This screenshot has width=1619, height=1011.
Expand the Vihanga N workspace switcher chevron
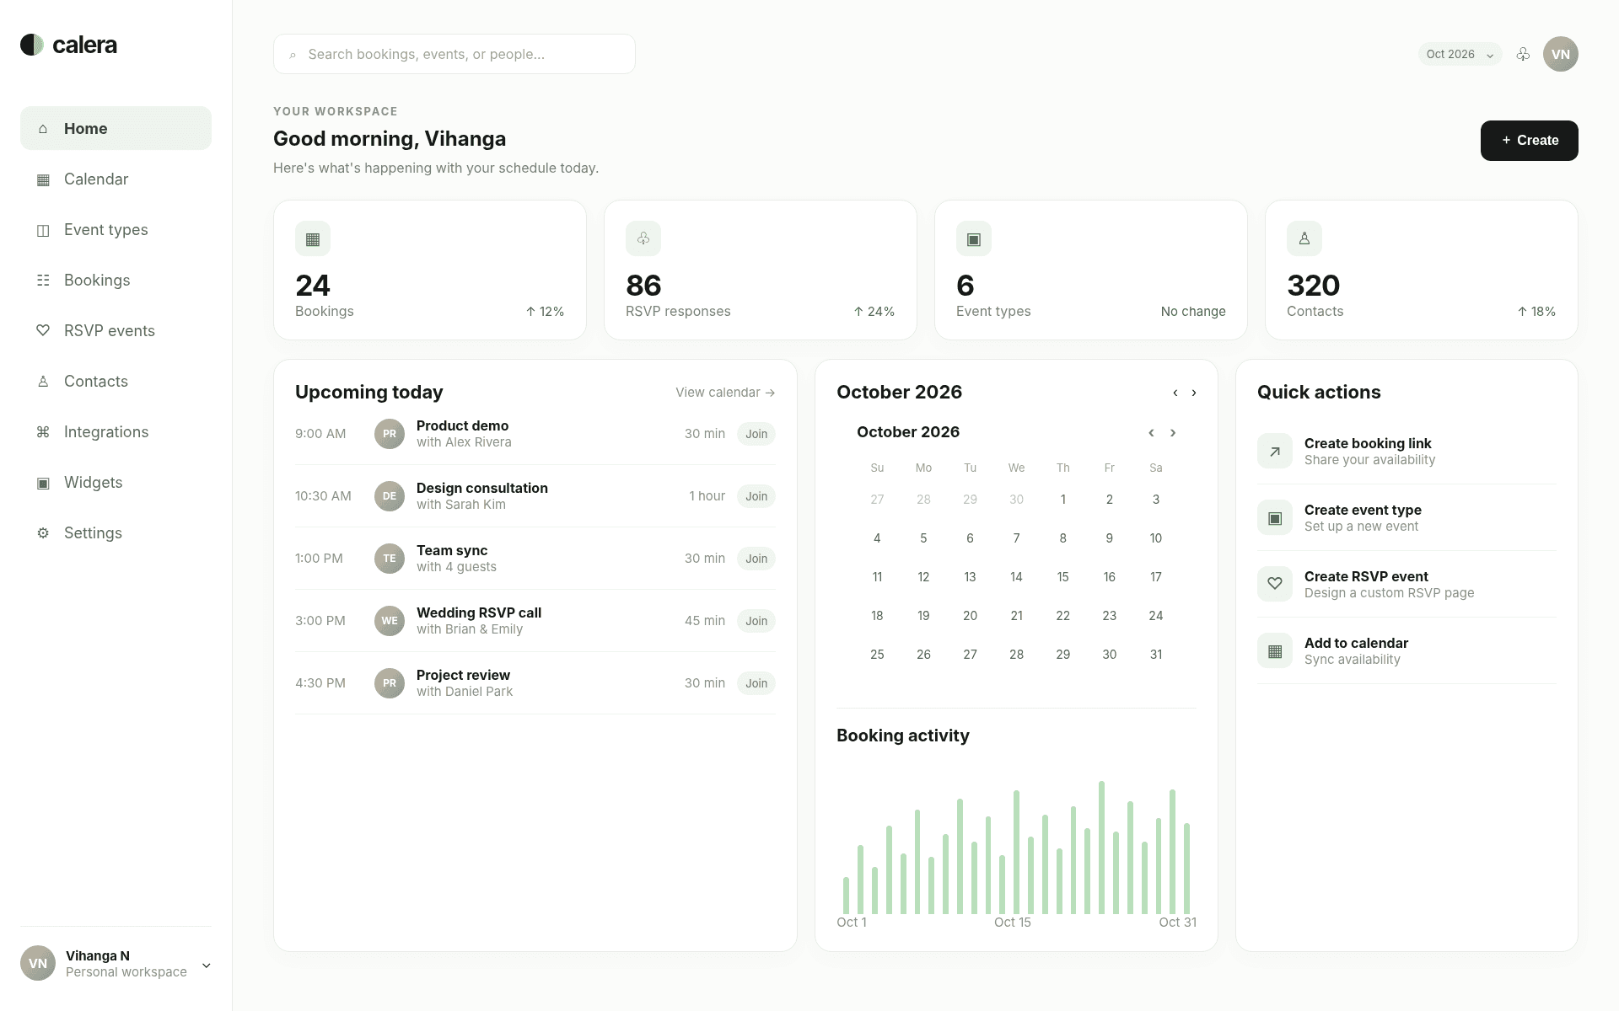206,966
